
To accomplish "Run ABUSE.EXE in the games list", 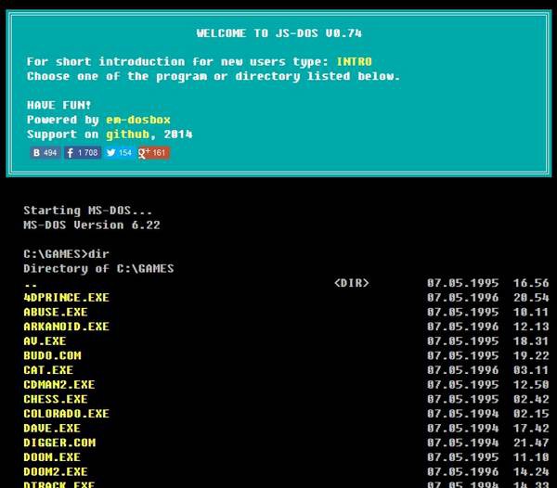I will click(55, 313).
